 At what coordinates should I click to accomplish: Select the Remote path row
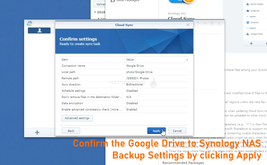(124, 78)
